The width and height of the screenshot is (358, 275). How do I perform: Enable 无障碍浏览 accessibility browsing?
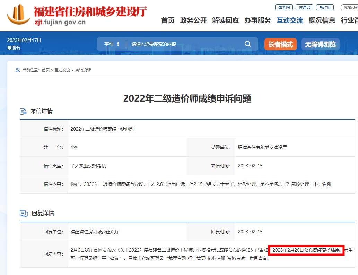coord(320,44)
